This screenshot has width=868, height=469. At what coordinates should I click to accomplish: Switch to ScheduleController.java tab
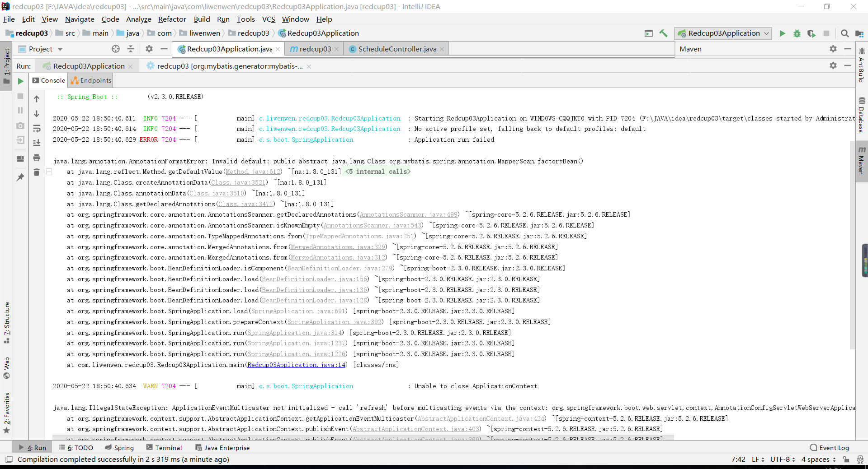397,49
